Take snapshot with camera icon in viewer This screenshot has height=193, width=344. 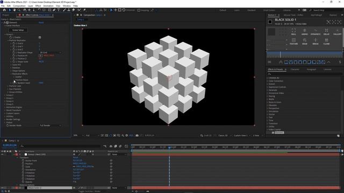coord(137,136)
